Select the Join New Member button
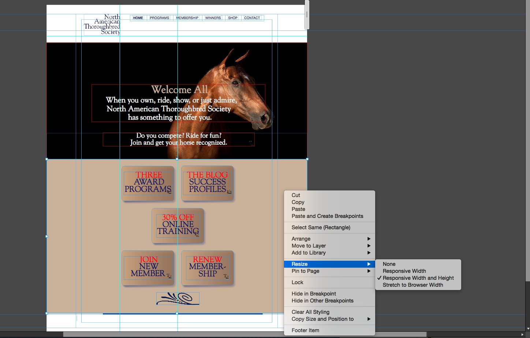This screenshot has height=338, width=530. click(148, 268)
